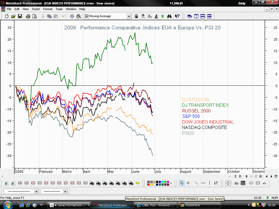
Task: Click the DJ TRANSPORT INDEX legend label
Action: (205, 105)
